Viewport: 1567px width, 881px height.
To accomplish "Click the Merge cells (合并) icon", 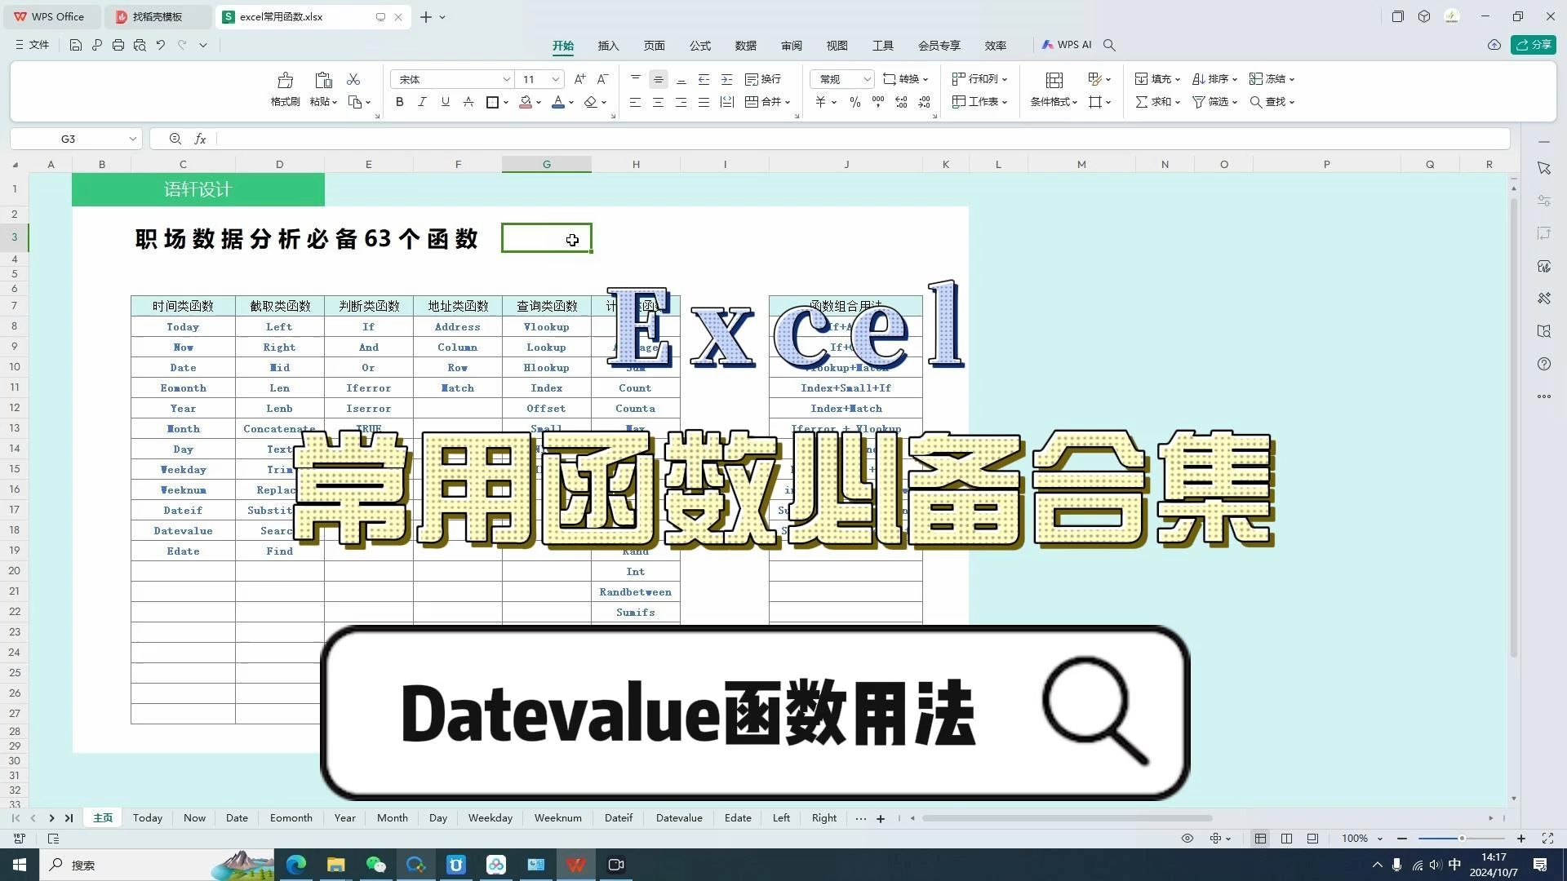I will (x=766, y=101).
